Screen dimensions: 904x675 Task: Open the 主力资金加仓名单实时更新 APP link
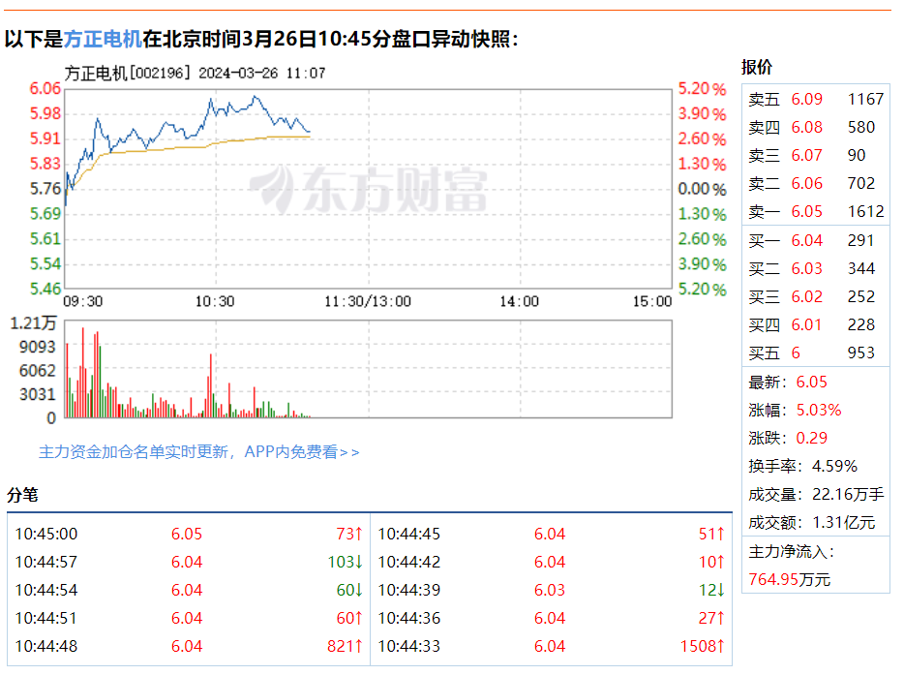click(x=199, y=451)
